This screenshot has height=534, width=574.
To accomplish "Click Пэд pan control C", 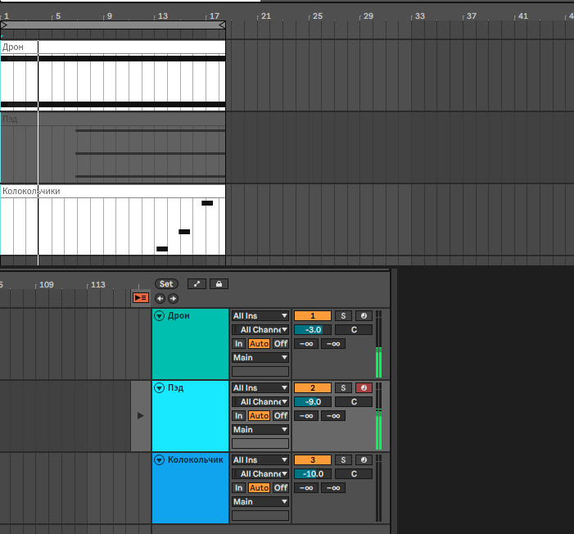I will [x=354, y=402].
